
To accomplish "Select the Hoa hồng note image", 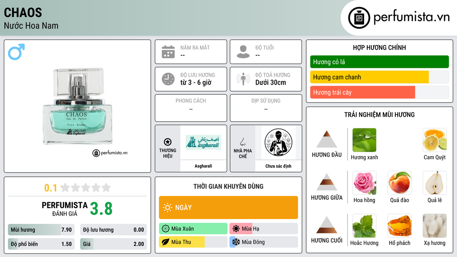I will point(364,183).
